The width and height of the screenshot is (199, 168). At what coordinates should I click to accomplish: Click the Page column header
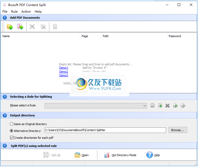[91, 36]
